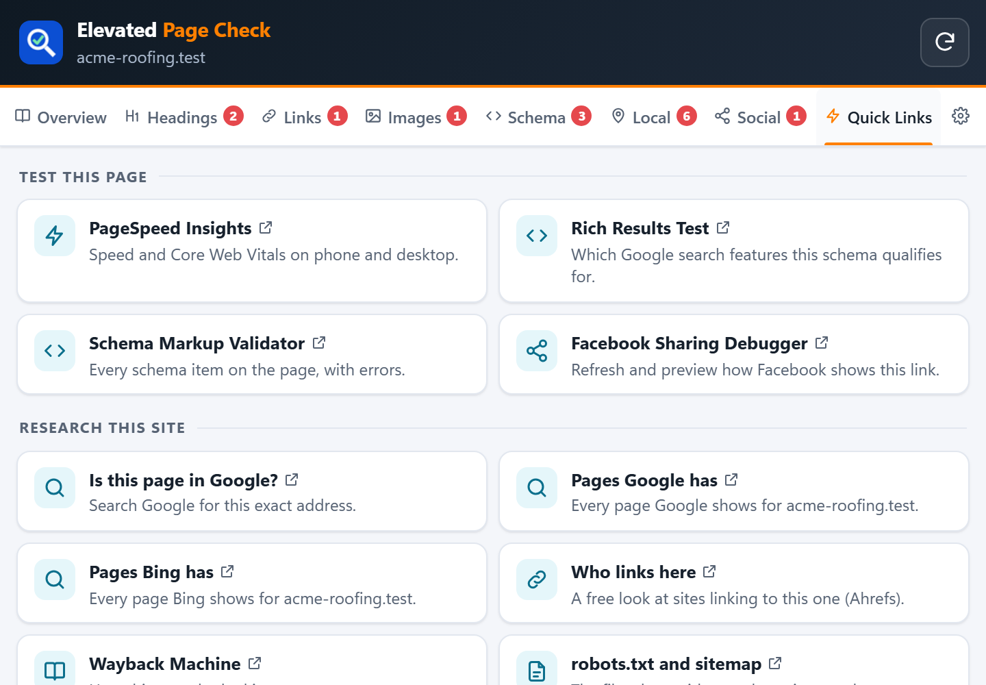Screen dimensions: 986x685
Task: Click the external-link icon beside Pages Bing has
Action: pyautogui.click(x=227, y=571)
